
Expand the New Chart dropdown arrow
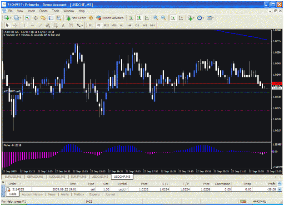pos(10,18)
